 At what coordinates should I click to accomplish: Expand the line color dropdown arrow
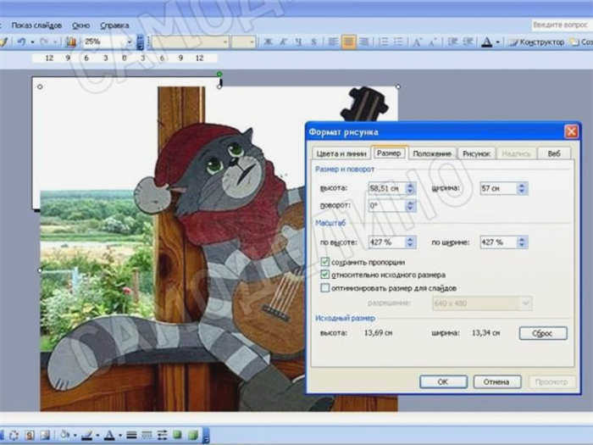(x=97, y=436)
